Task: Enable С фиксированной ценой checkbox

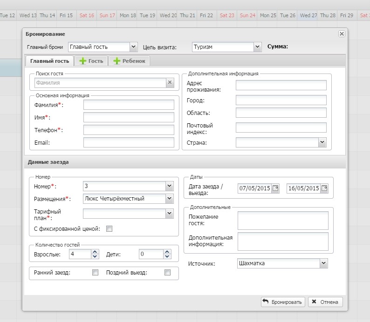Action: click(110, 228)
